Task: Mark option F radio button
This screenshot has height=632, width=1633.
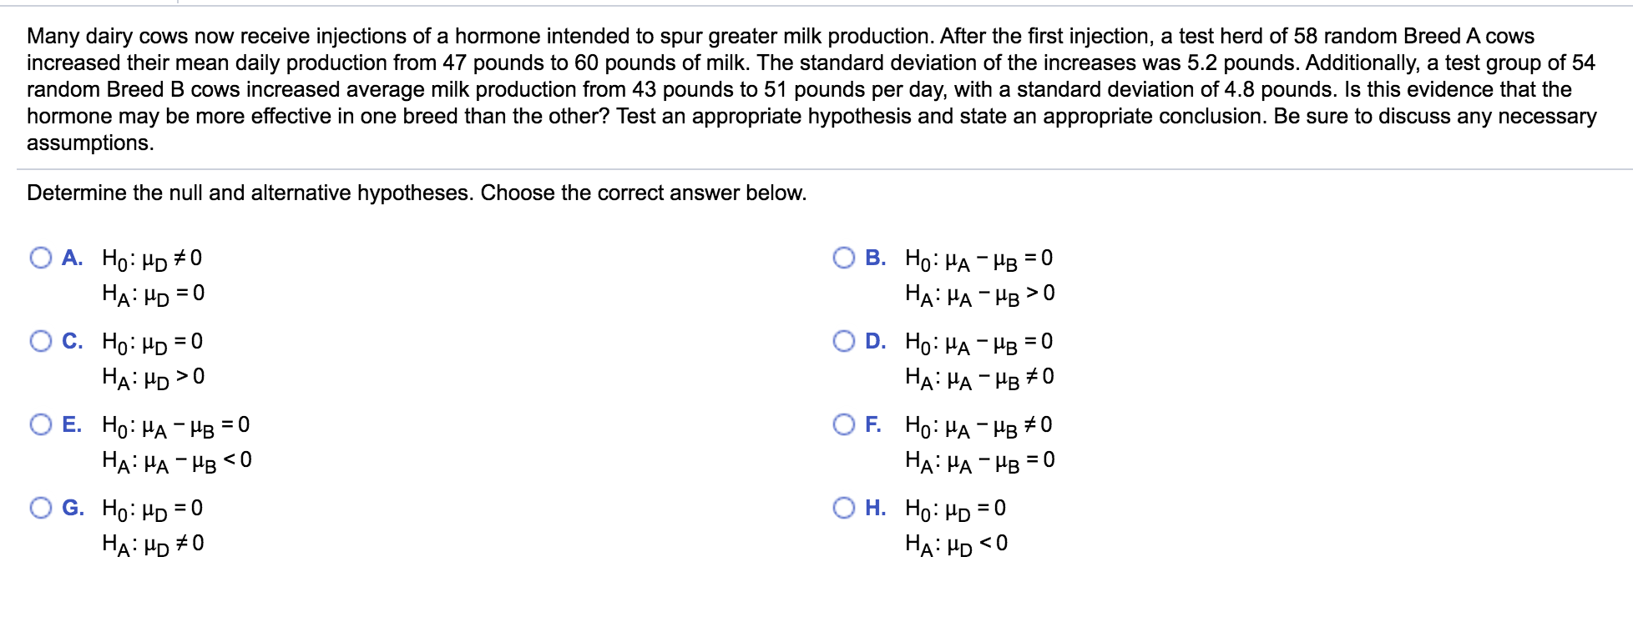Action: click(x=843, y=424)
